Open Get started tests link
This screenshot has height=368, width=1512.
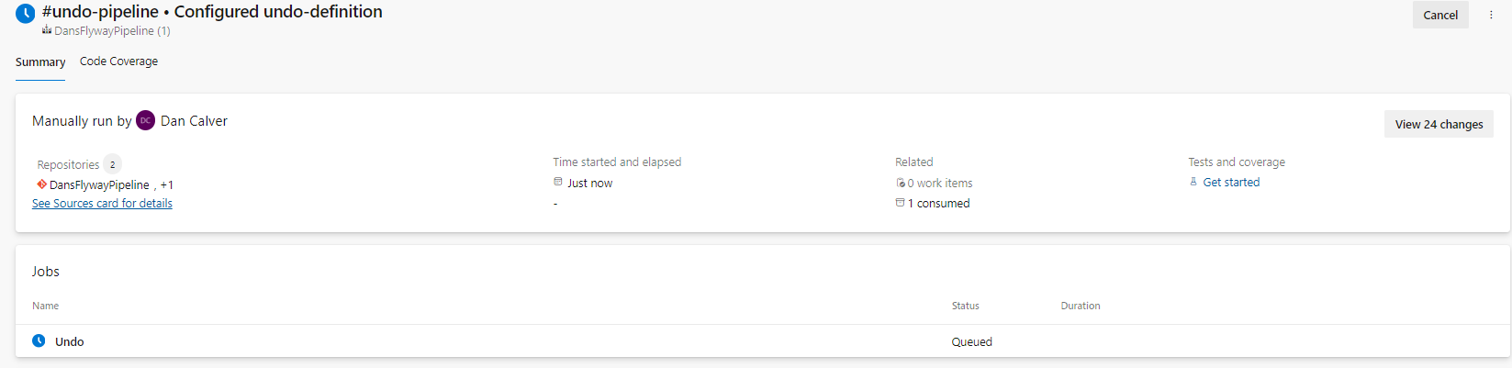1231,183
